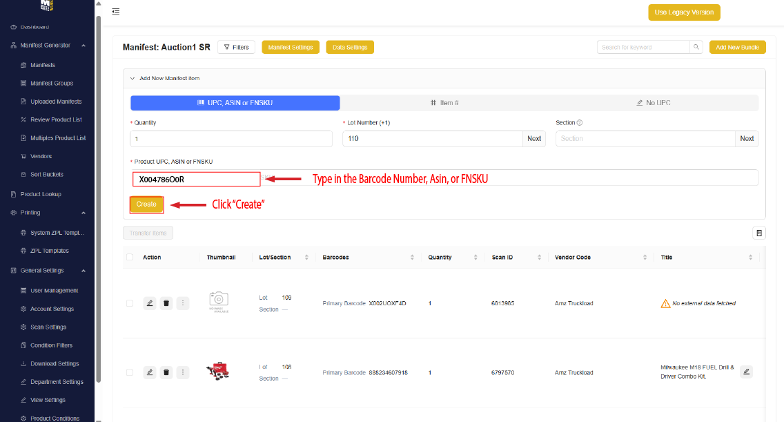The image size is (784, 422).
Task: Switch to the Item # tab
Action: [444, 103]
